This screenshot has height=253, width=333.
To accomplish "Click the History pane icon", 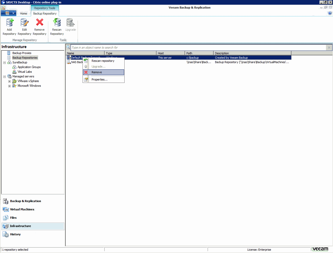I will [6, 234].
